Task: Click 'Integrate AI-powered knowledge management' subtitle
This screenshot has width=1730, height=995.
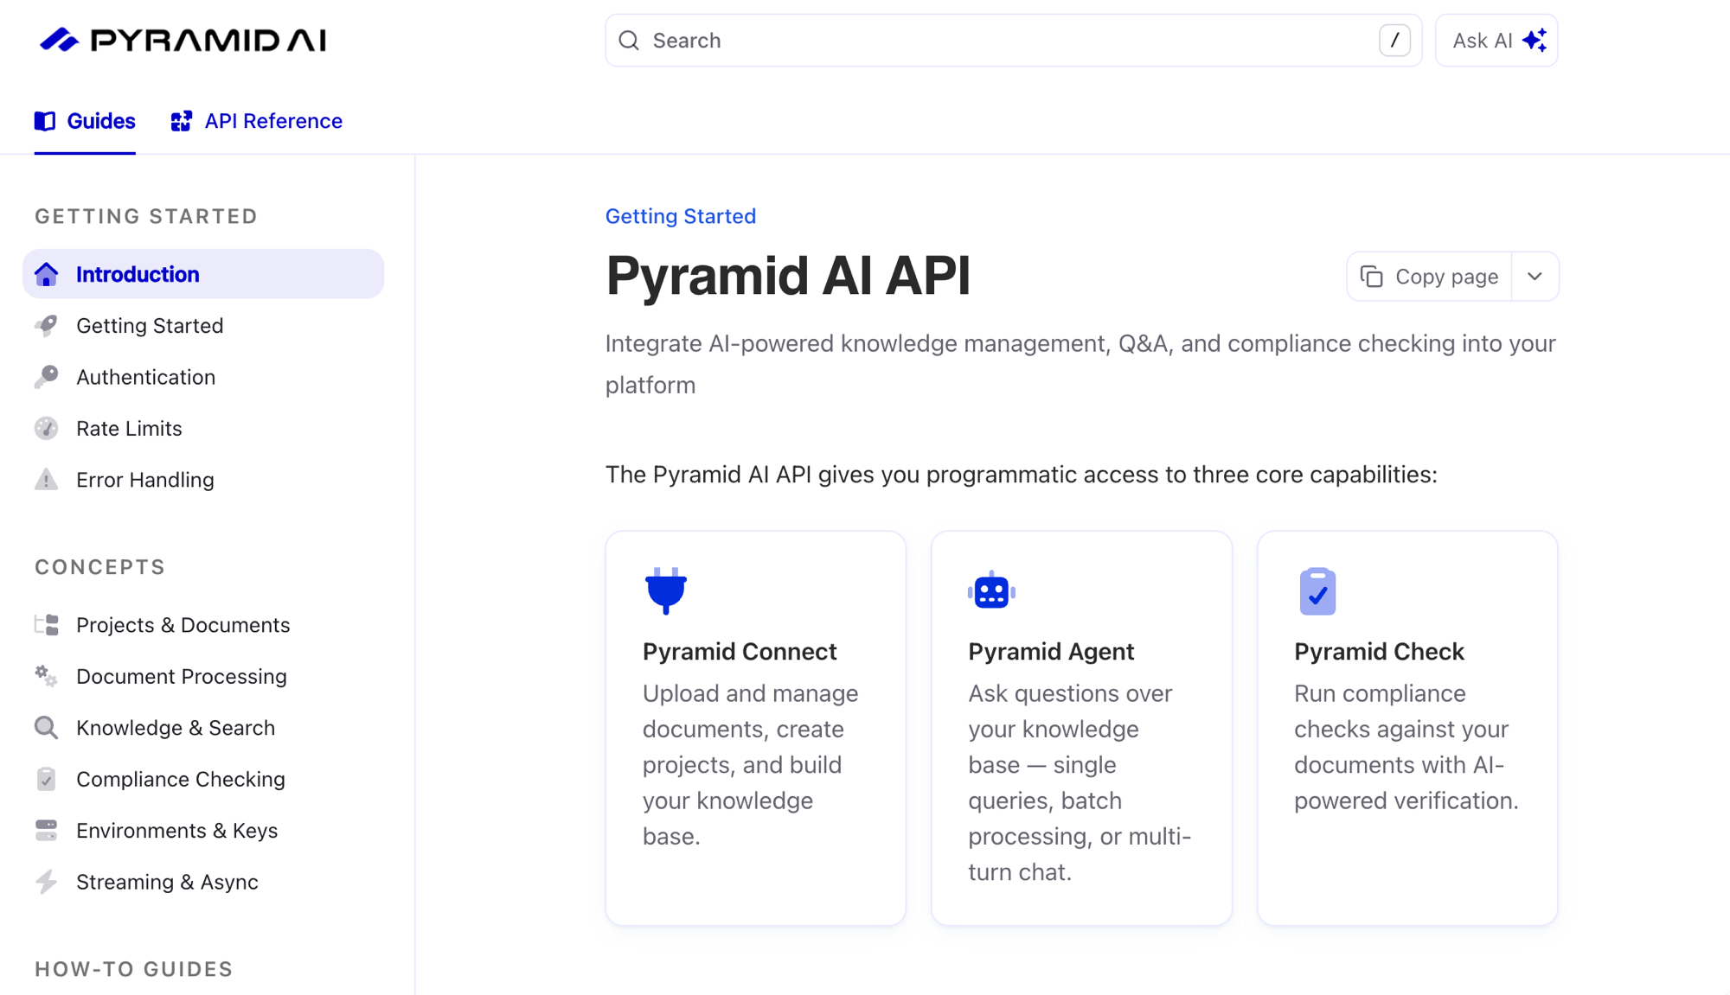Action: (1080, 364)
